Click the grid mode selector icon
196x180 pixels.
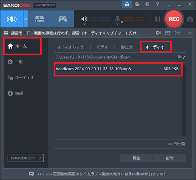pos(6,33)
